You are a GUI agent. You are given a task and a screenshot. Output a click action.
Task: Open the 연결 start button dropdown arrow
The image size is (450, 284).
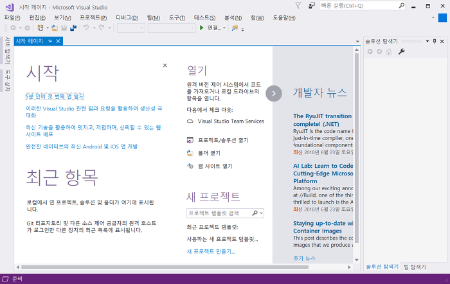click(224, 28)
